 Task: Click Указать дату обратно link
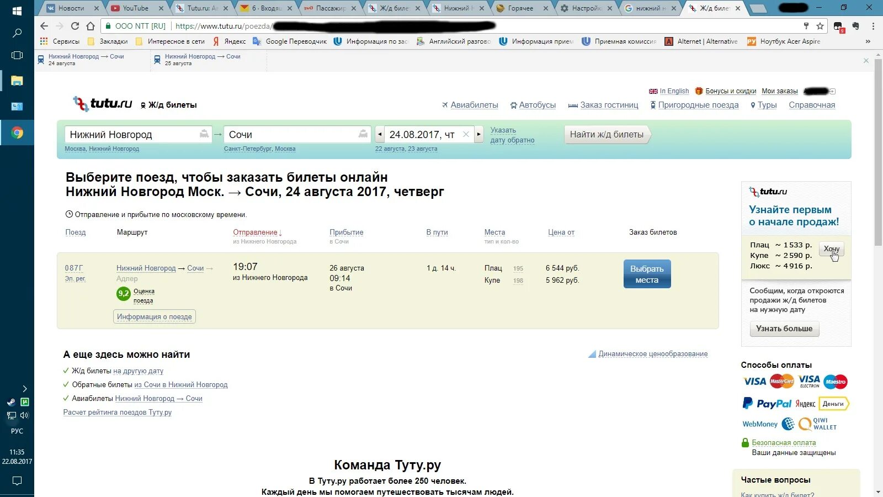pyautogui.click(x=512, y=135)
